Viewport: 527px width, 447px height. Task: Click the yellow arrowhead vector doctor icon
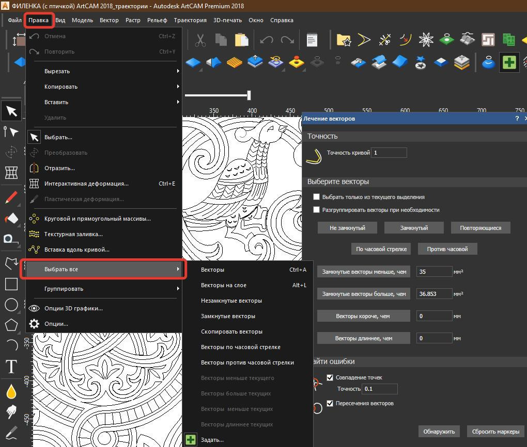tap(364, 40)
